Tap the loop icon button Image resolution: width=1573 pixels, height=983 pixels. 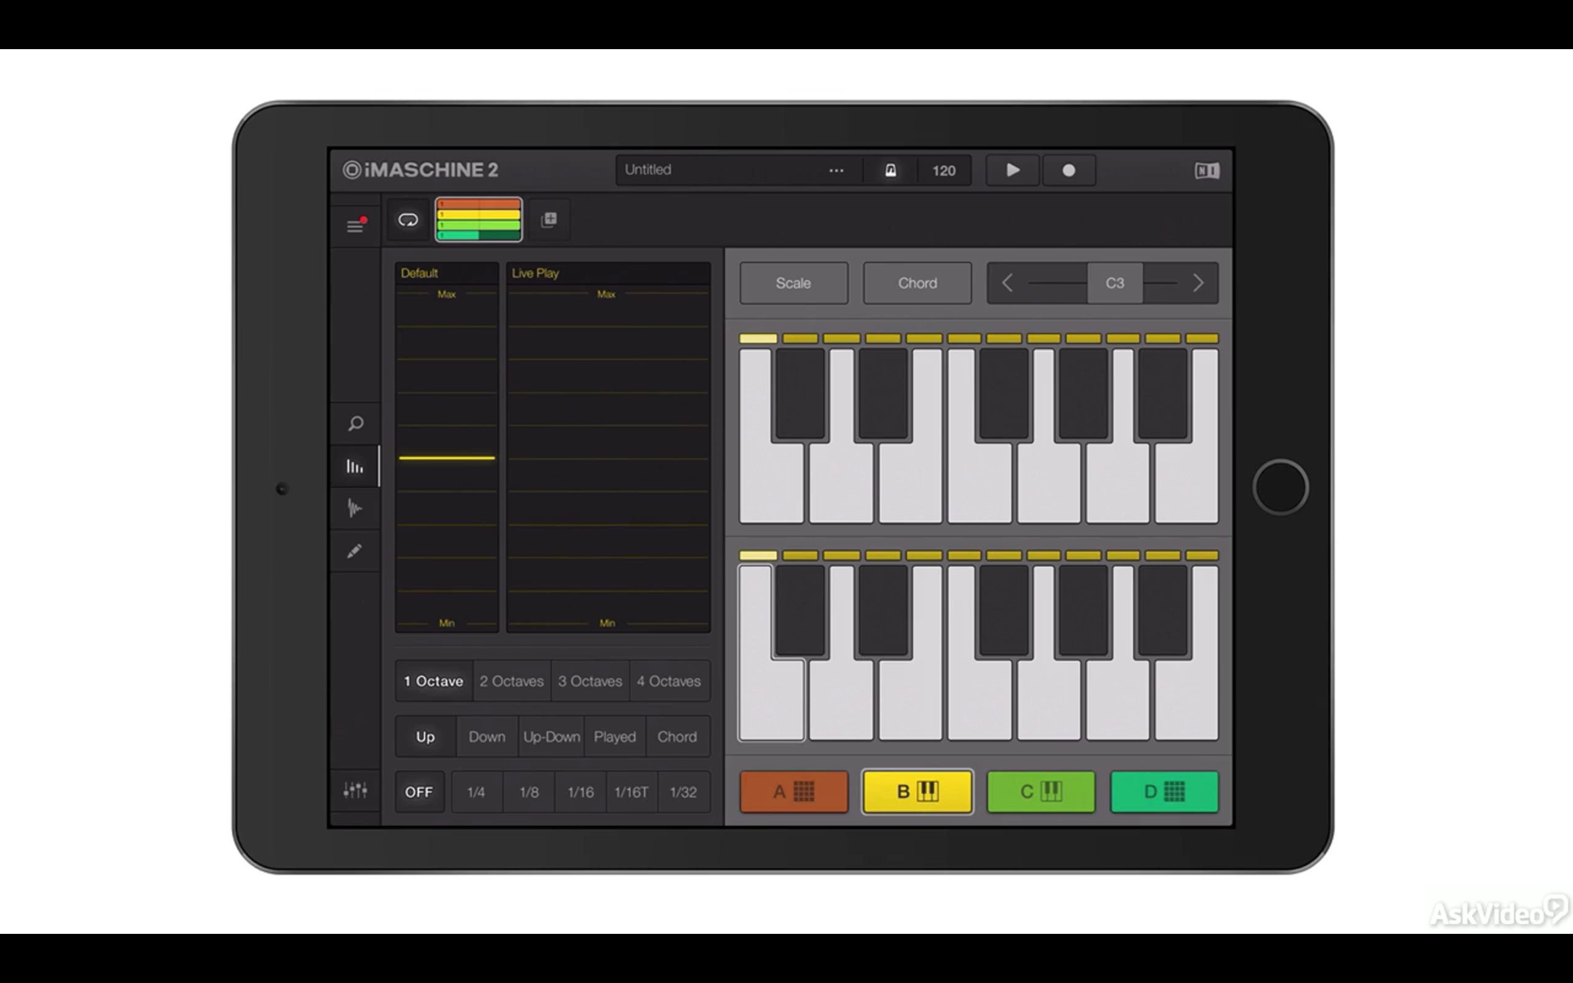coord(407,220)
